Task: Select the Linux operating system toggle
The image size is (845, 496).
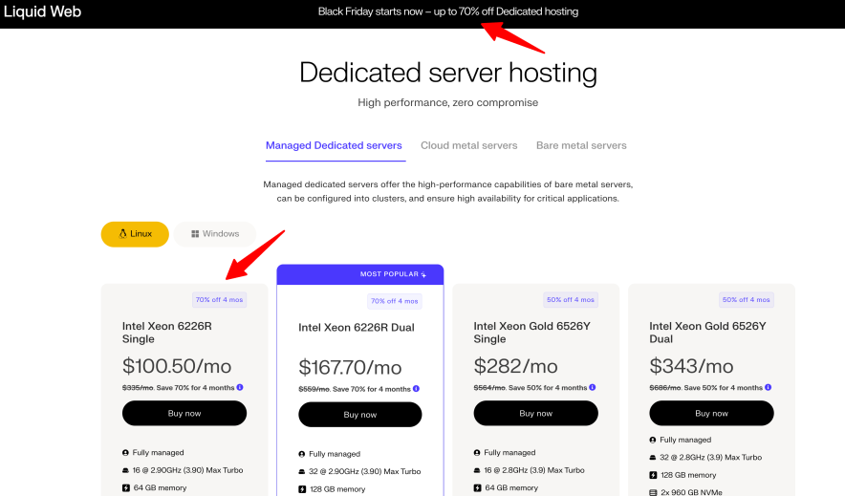Action: click(135, 234)
